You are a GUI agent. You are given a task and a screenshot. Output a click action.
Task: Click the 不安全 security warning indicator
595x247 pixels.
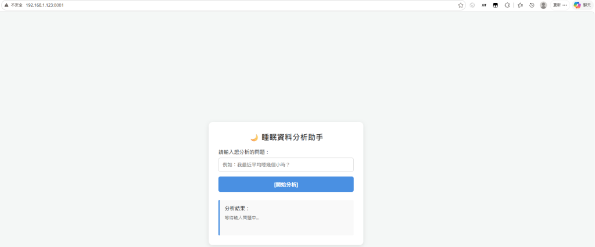pyautogui.click(x=13, y=5)
